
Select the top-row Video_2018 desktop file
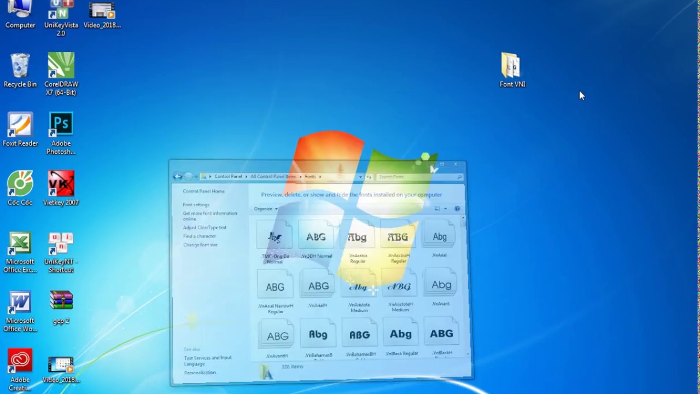(x=102, y=15)
